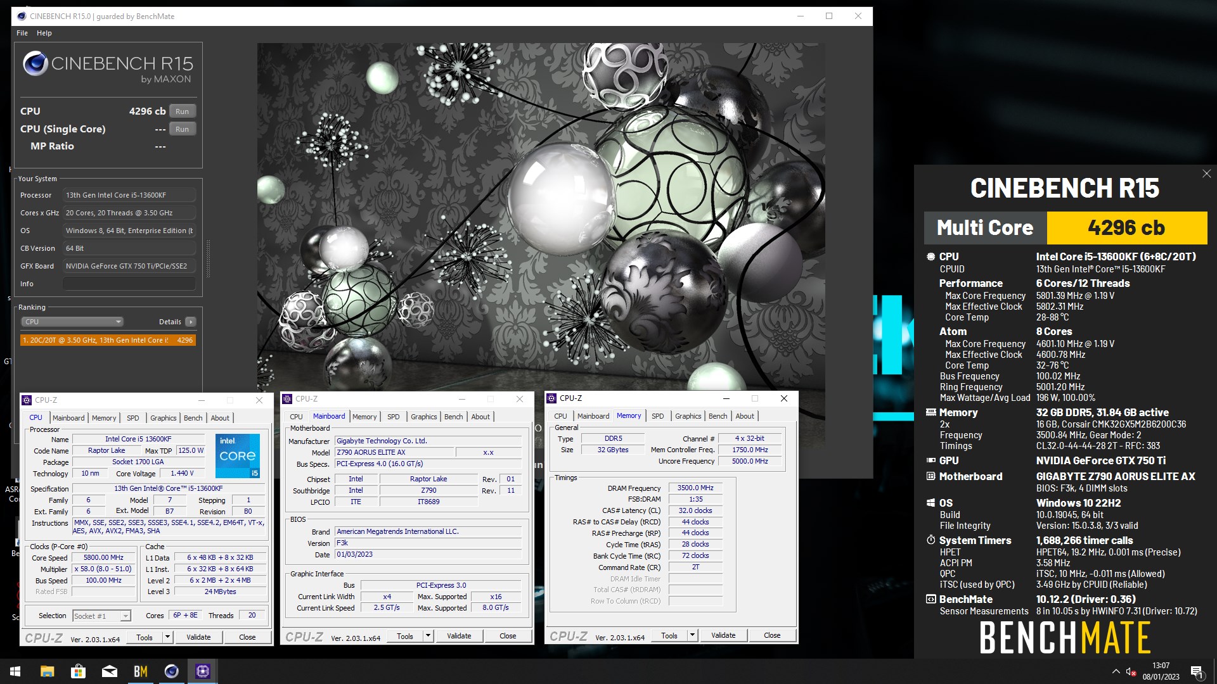Viewport: 1217px width, 684px height.
Task: Open Microsoft Store taskbar icon
Action: point(78,671)
